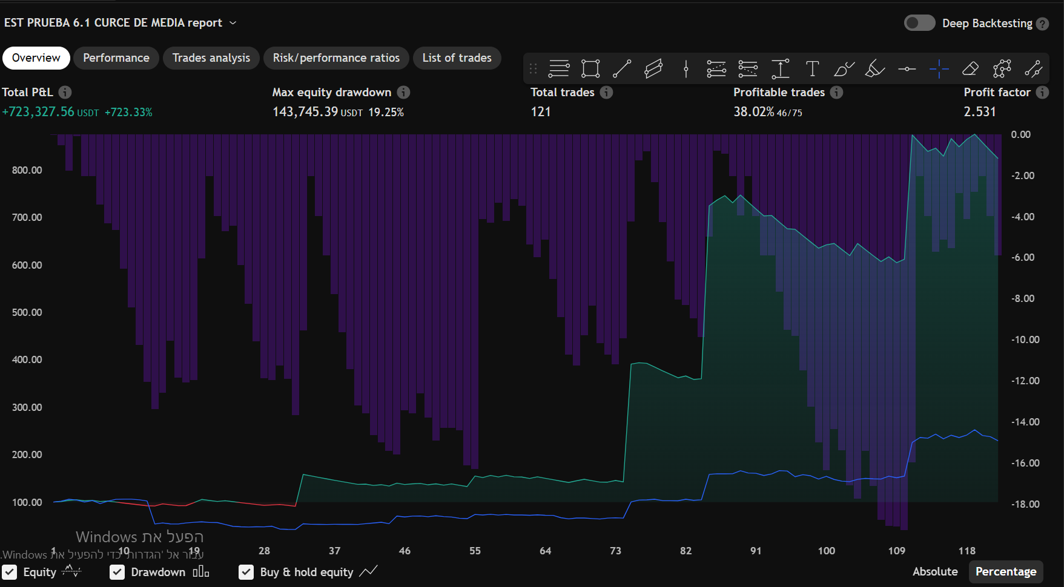Select the Parallel channel tool
Image resolution: width=1064 pixels, height=587 pixels.
tap(653, 69)
